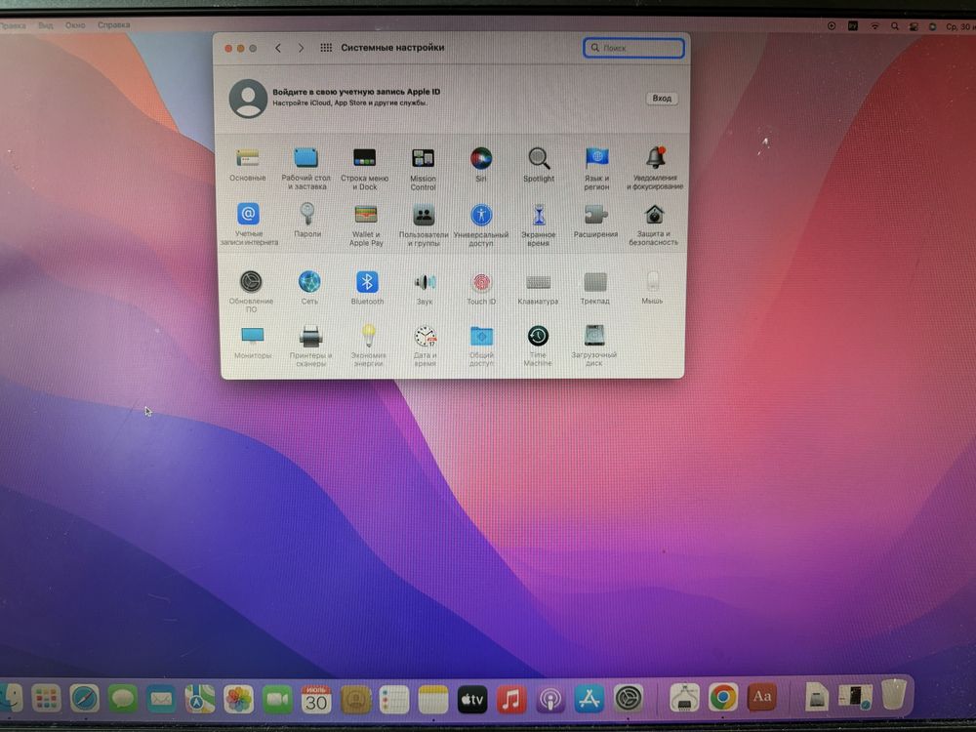Open Safari from the Dock
Image resolution: width=976 pixels, height=732 pixels.
(x=84, y=699)
